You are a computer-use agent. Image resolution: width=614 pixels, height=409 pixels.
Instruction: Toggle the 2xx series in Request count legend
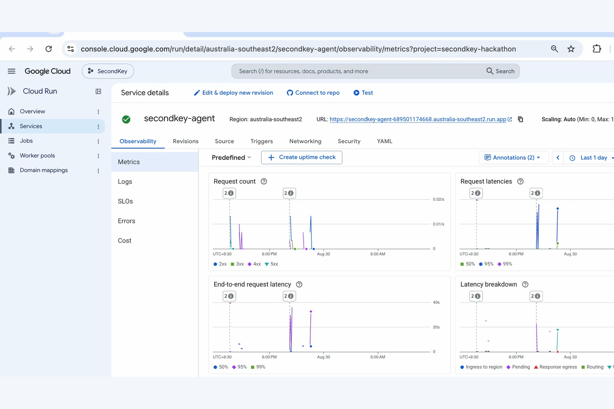pyautogui.click(x=220, y=264)
